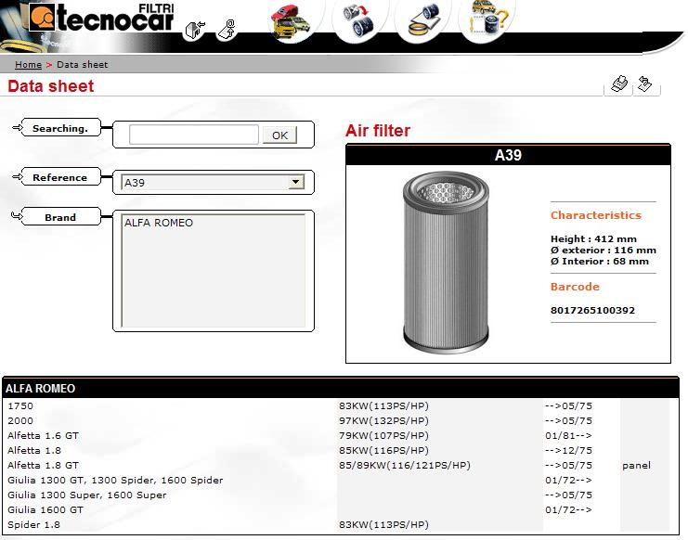Select ALFA ROMEO in the Brand list
This screenshot has width=688, height=540.
coord(159,223)
